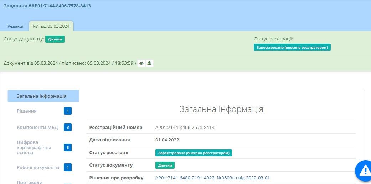Image resolution: width=371 pixels, height=184 pixels.
Task: Click the eye icon to preview document
Action: (141, 63)
